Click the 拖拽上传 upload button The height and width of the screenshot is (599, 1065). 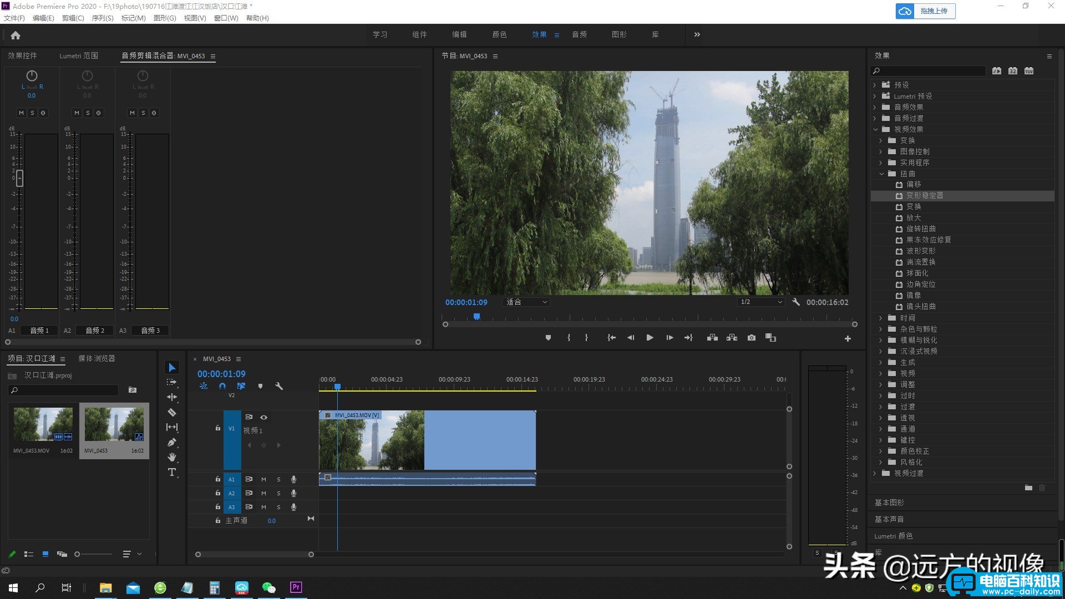(925, 11)
